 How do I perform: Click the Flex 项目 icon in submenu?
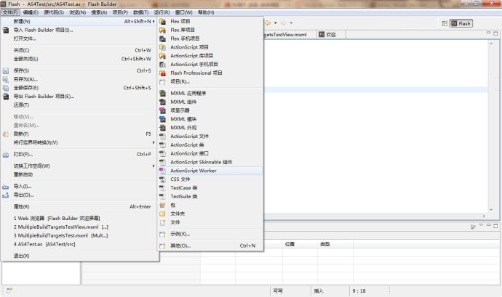(x=163, y=21)
